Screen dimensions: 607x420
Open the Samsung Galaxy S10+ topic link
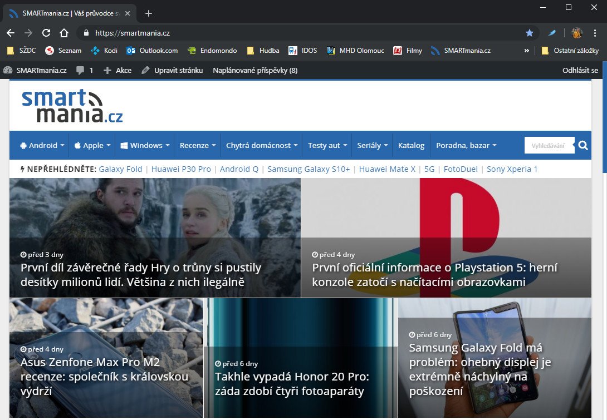[309, 169]
